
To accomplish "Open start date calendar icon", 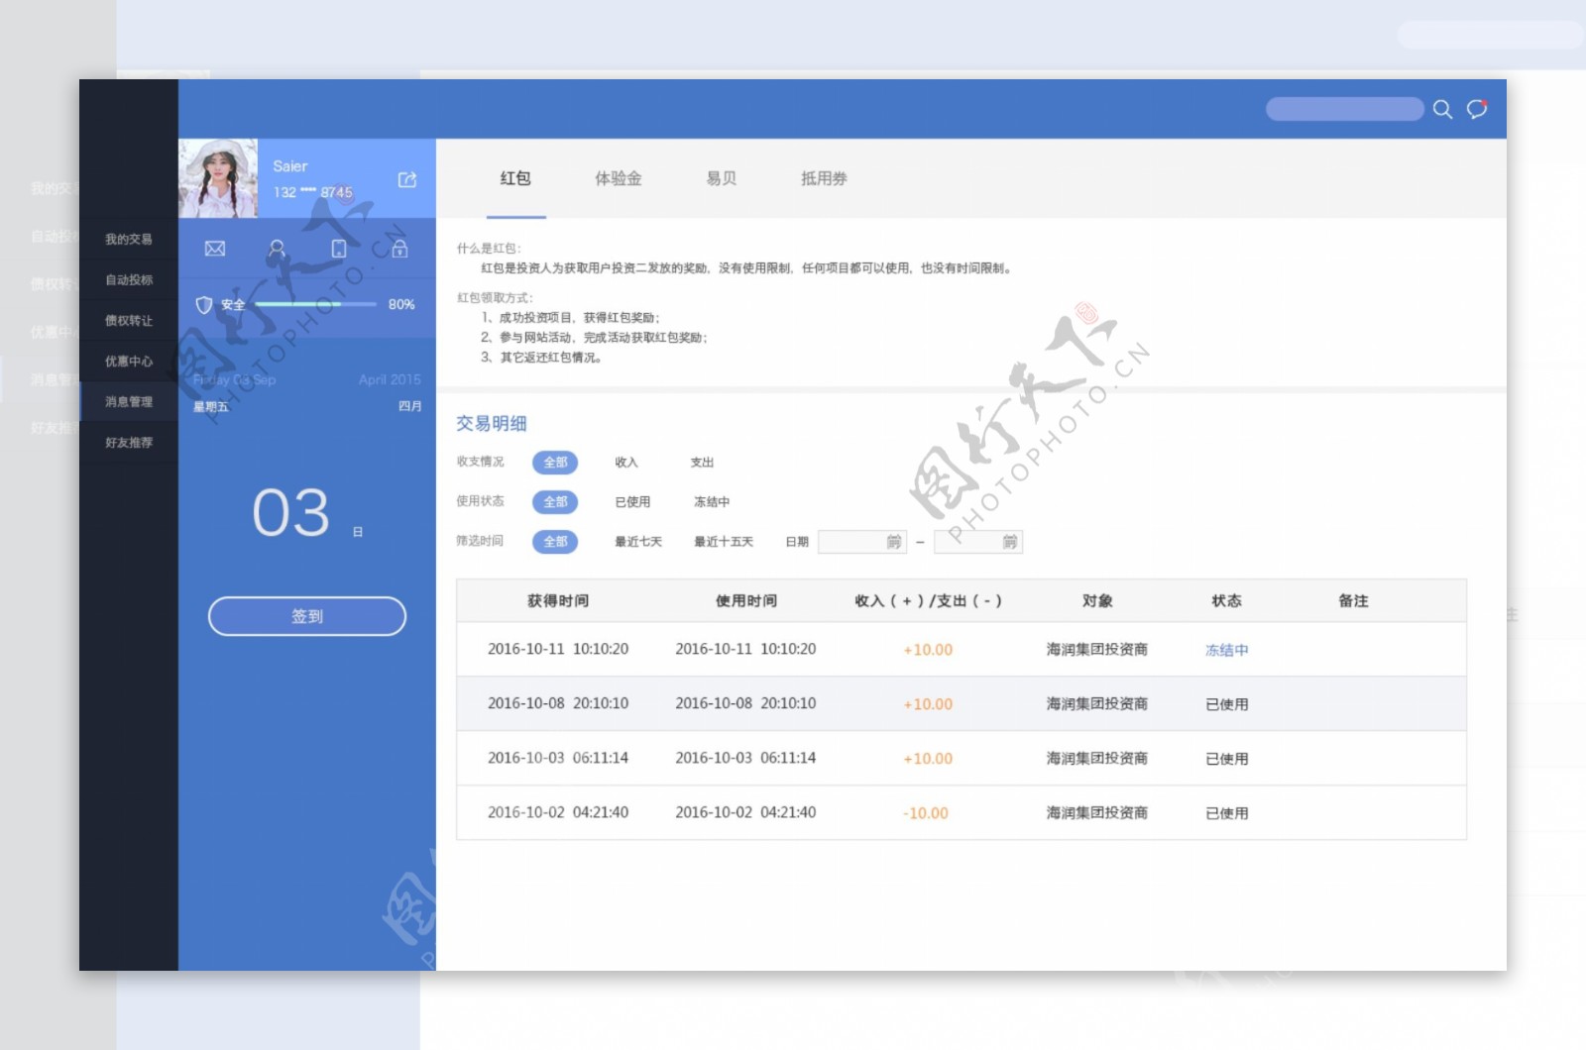I will tap(893, 541).
